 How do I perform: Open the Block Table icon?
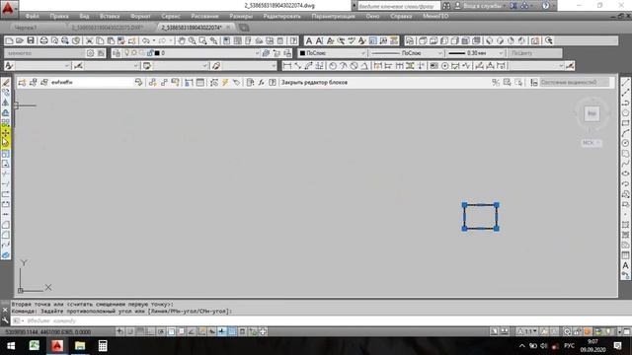(200, 82)
